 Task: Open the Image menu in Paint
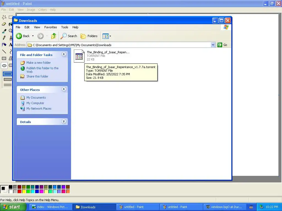[x=31, y=10]
